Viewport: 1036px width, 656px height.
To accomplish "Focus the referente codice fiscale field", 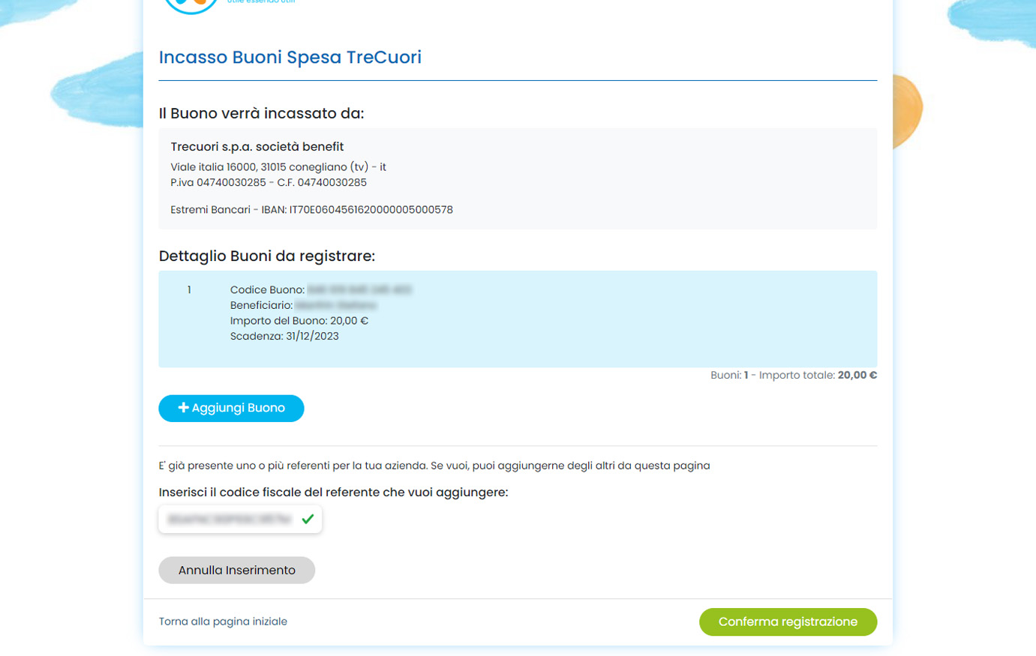I will (240, 519).
